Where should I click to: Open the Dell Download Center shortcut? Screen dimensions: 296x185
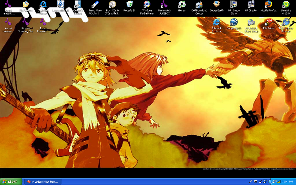[199, 8]
